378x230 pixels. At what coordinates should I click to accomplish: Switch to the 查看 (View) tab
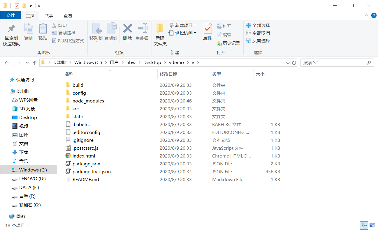click(x=68, y=16)
